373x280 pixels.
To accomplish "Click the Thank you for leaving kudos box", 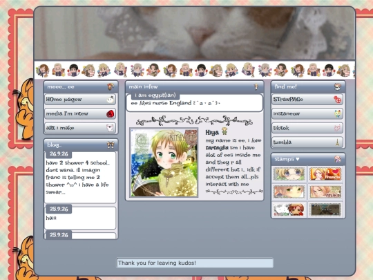I will pos(195,263).
